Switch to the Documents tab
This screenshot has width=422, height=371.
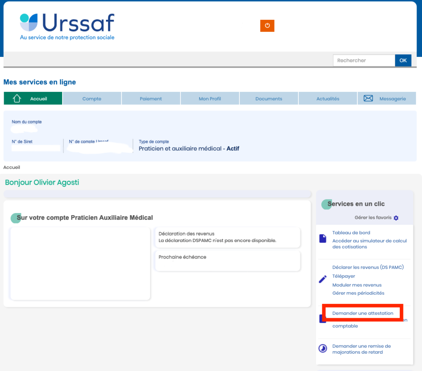(x=269, y=98)
